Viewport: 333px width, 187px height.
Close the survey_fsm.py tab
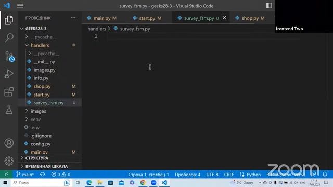[224, 18]
